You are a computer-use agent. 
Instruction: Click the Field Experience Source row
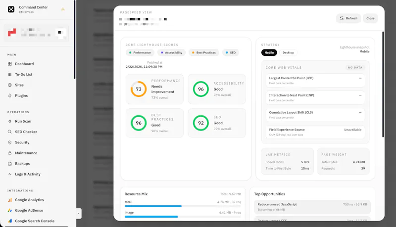[x=315, y=132]
